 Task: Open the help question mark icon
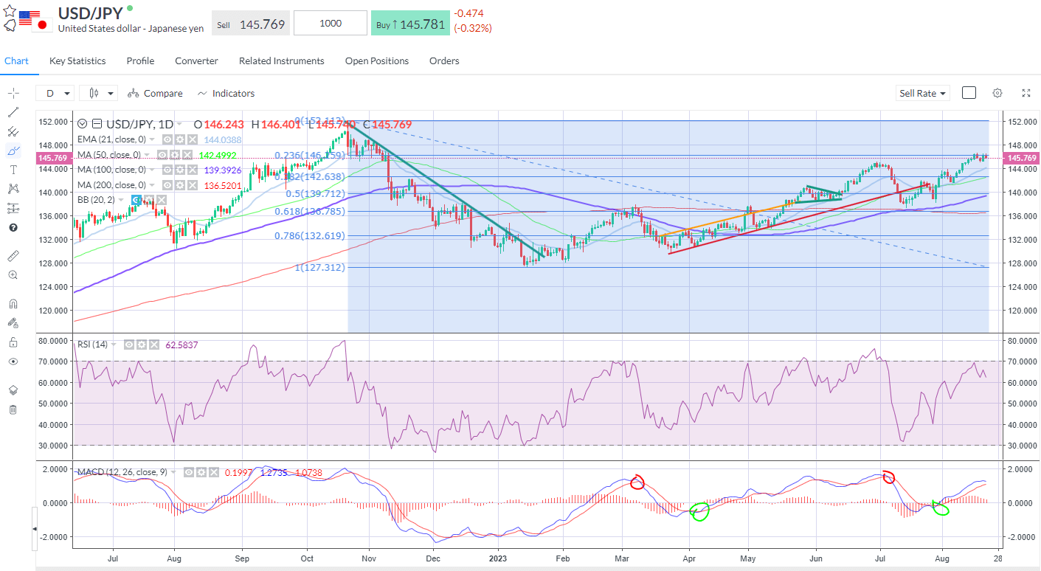13,227
